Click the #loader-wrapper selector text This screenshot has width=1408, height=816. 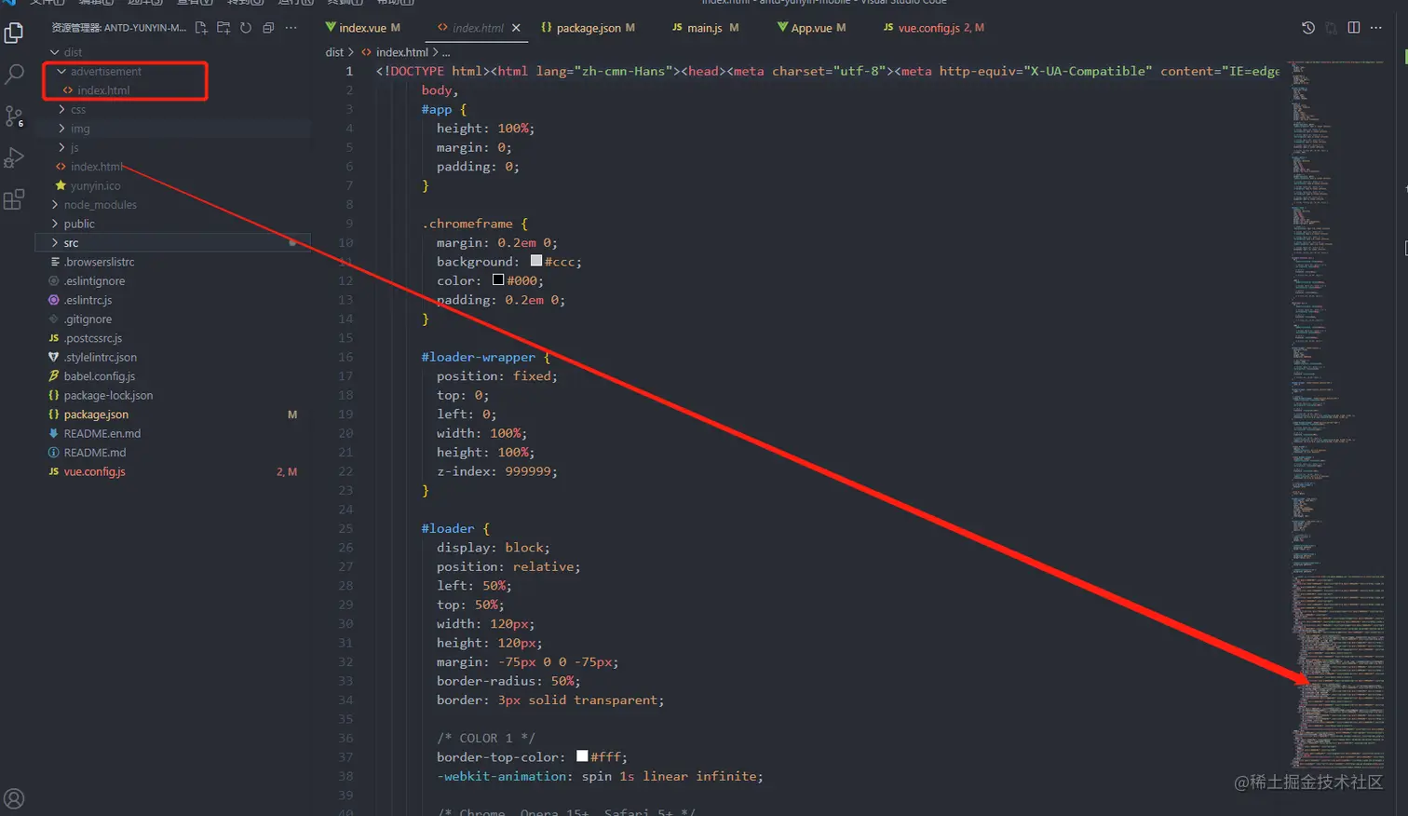pos(479,357)
